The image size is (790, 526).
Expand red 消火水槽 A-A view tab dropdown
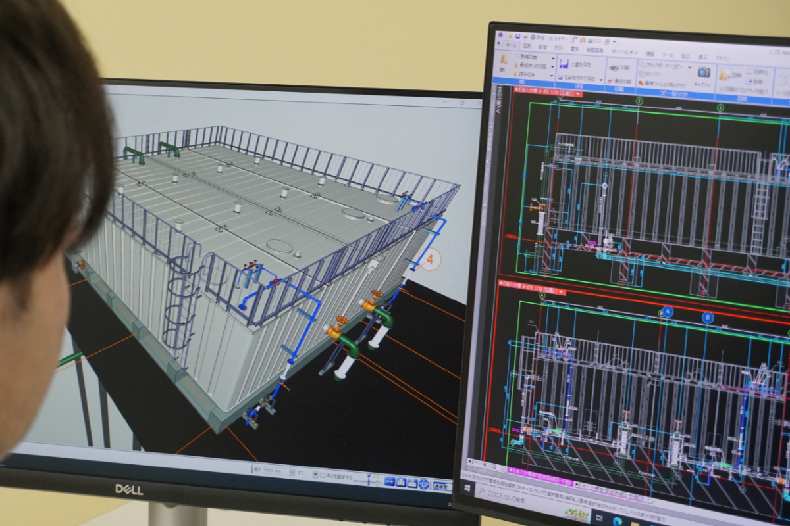tap(578, 93)
